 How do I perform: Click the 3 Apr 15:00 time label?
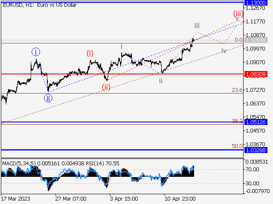click(124, 198)
